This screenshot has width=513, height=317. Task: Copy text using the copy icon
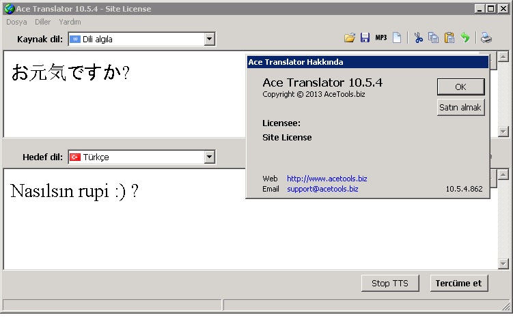434,38
